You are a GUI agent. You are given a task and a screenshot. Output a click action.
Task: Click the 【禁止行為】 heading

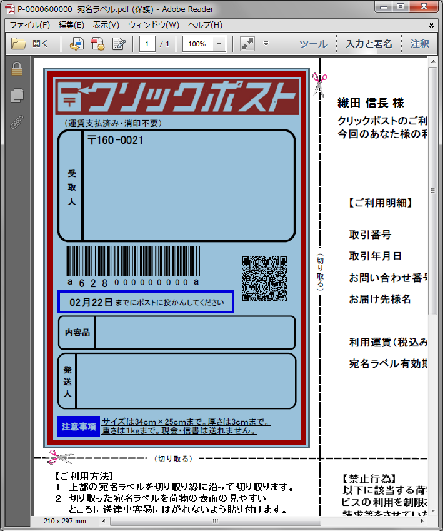[x=368, y=478]
